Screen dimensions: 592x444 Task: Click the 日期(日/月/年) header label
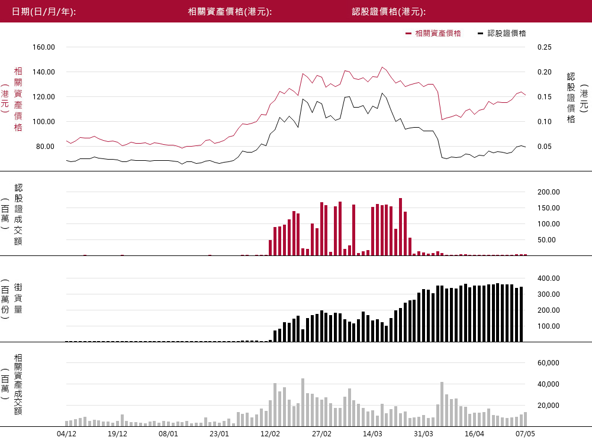pos(44,12)
